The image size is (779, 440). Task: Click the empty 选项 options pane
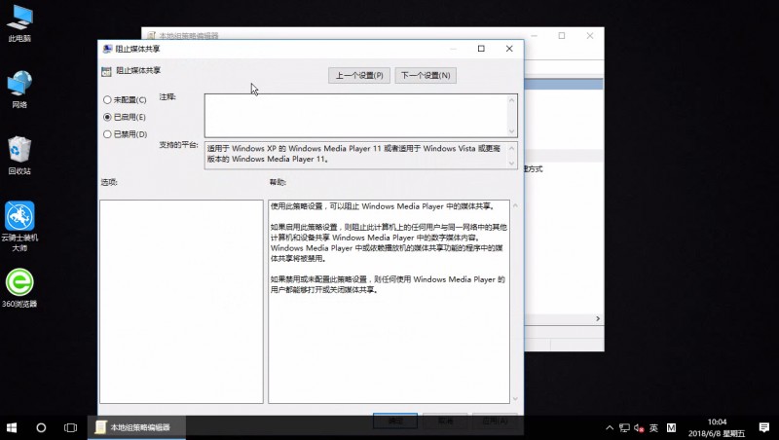[181, 302]
